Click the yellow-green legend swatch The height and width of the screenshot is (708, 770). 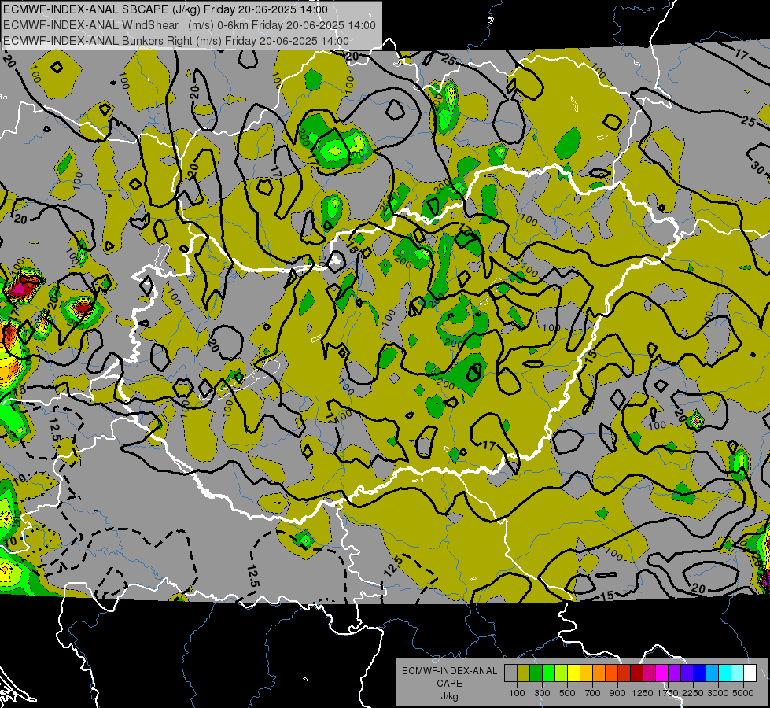coord(561,673)
